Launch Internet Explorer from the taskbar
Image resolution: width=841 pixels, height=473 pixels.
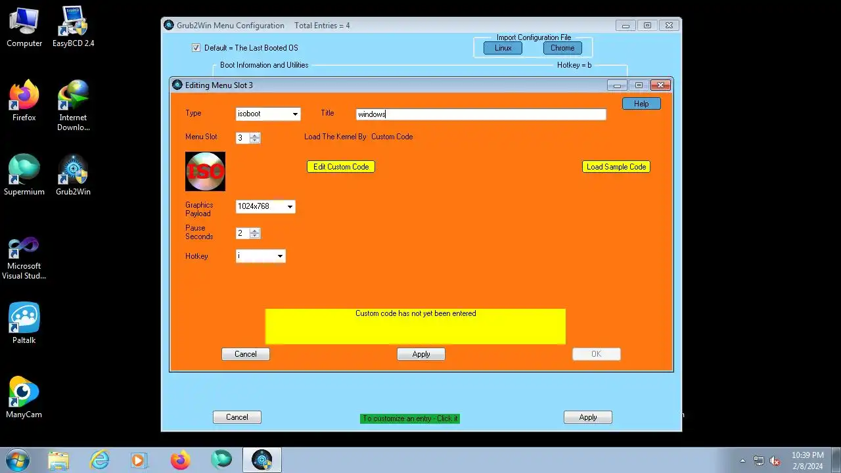[x=99, y=460]
